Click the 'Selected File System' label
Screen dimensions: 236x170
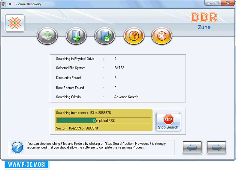tap(71, 68)
